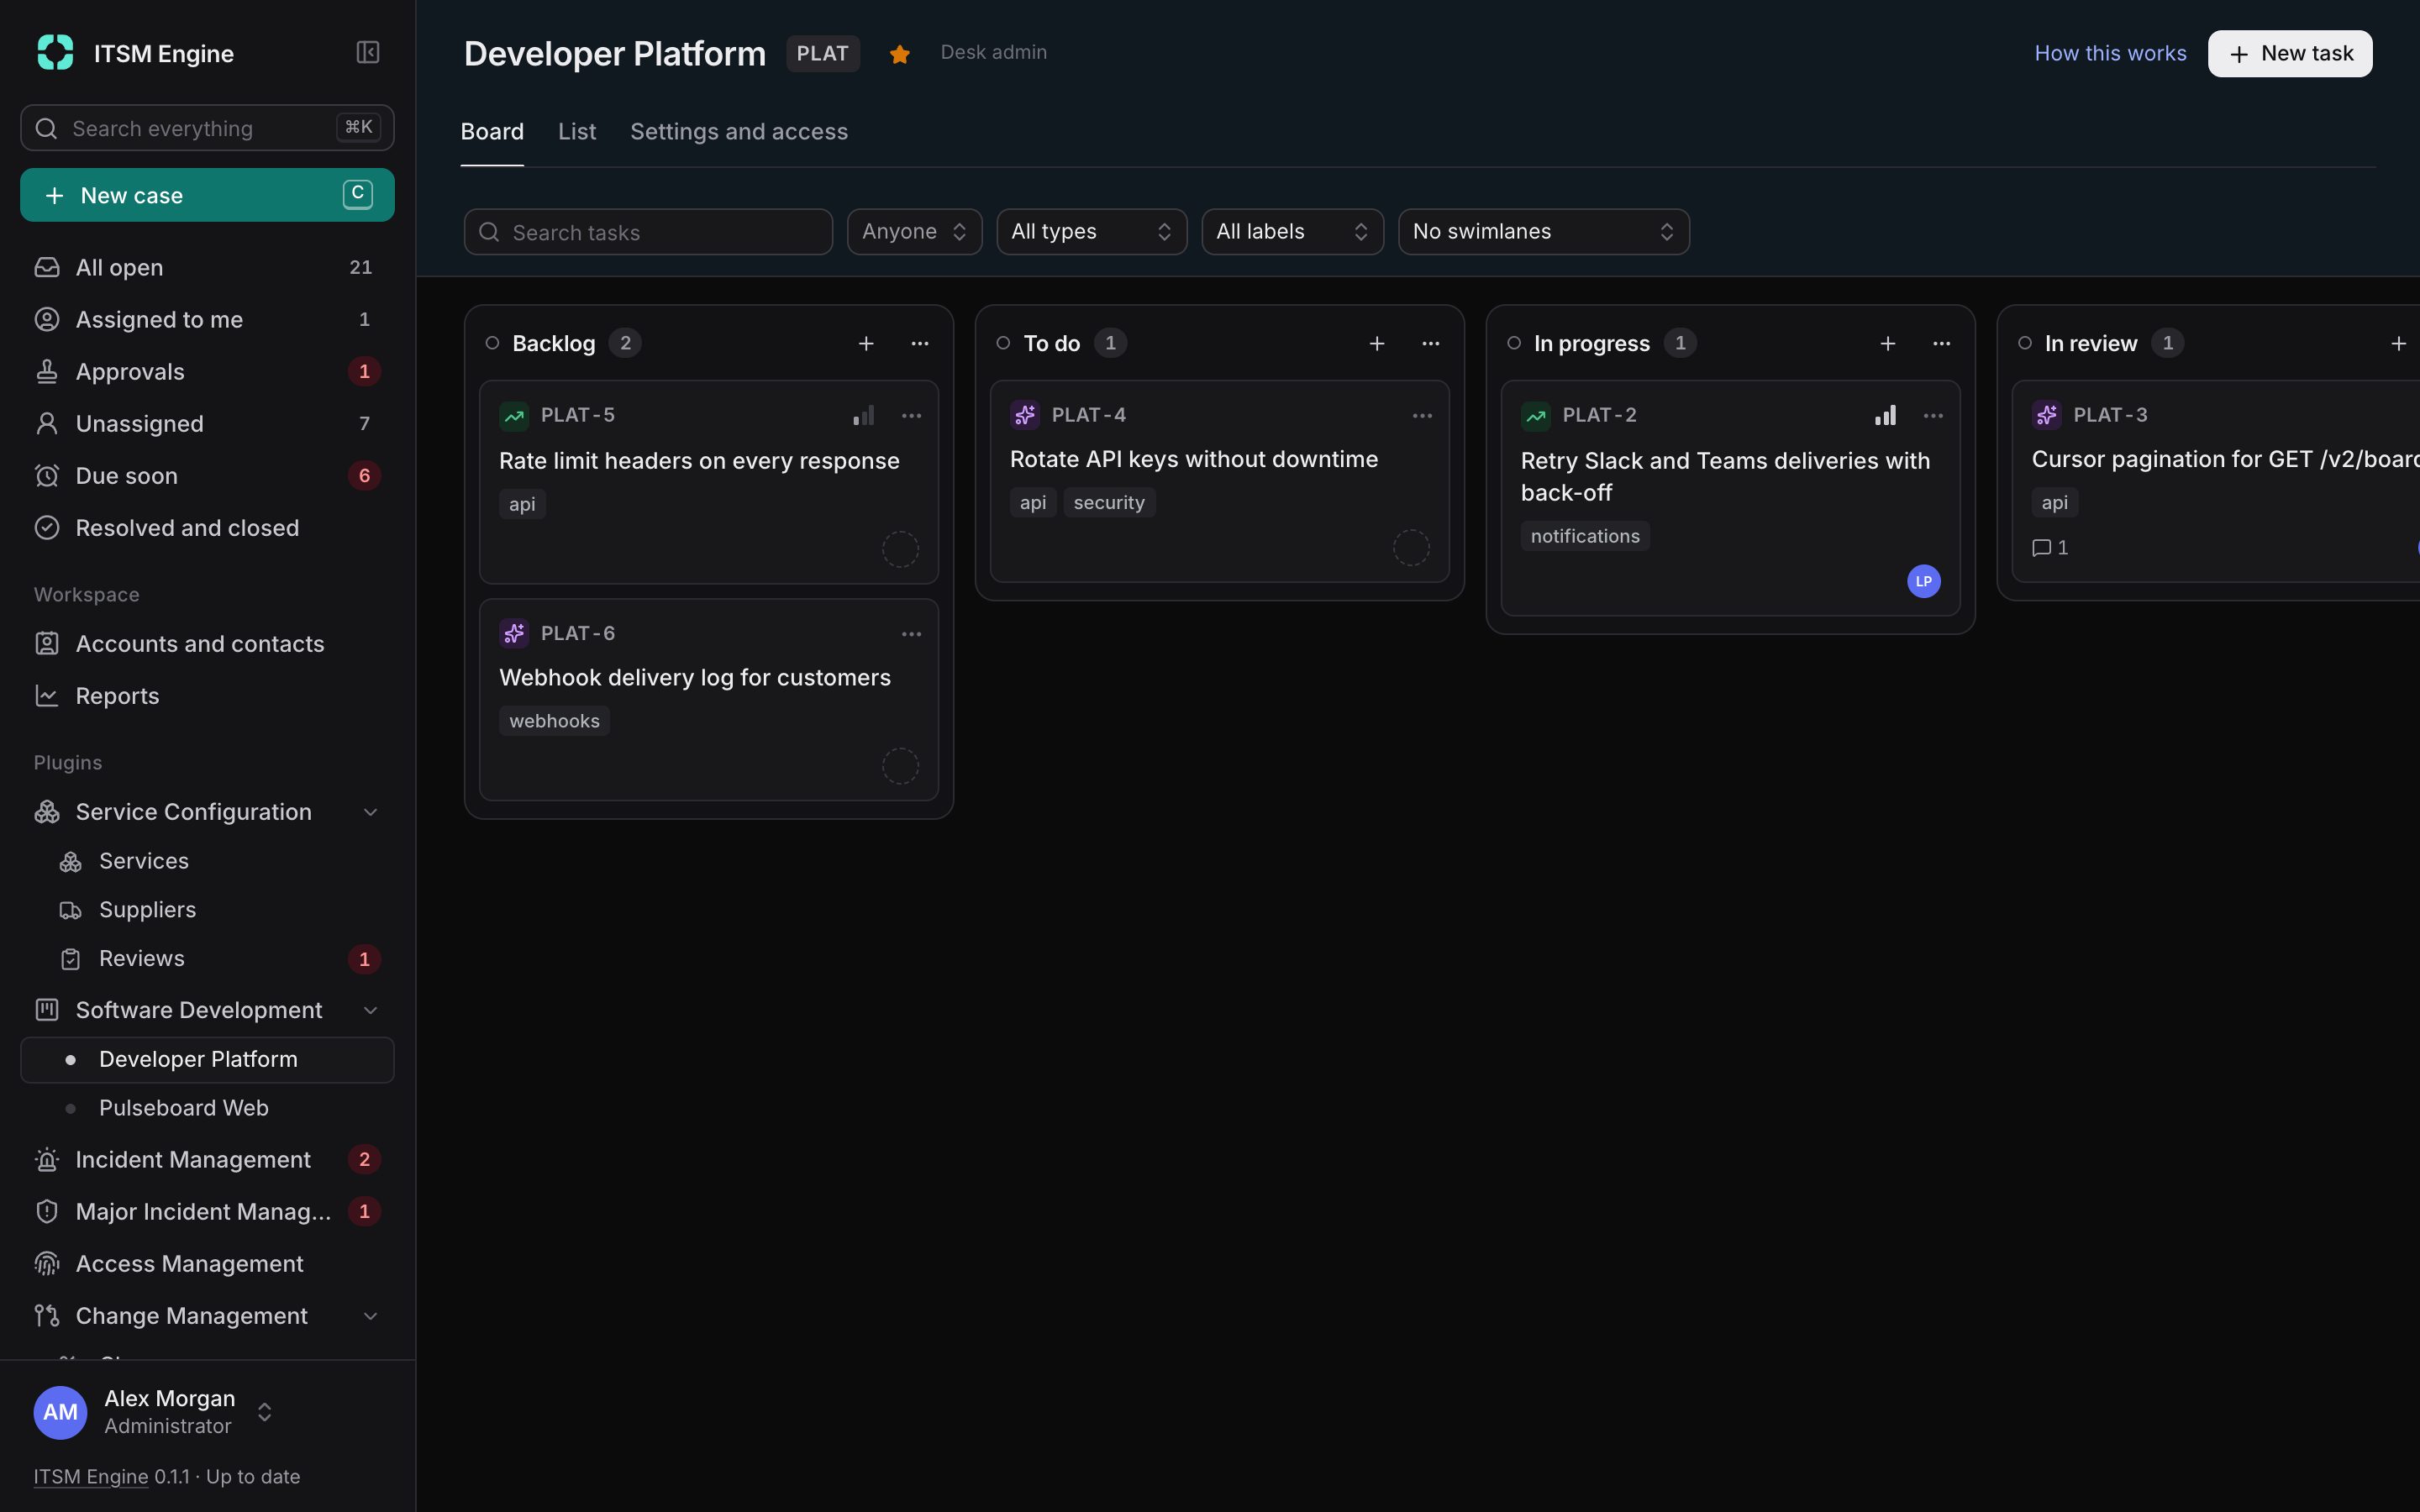
Task: Switch to the List tab
Action: 577,132
